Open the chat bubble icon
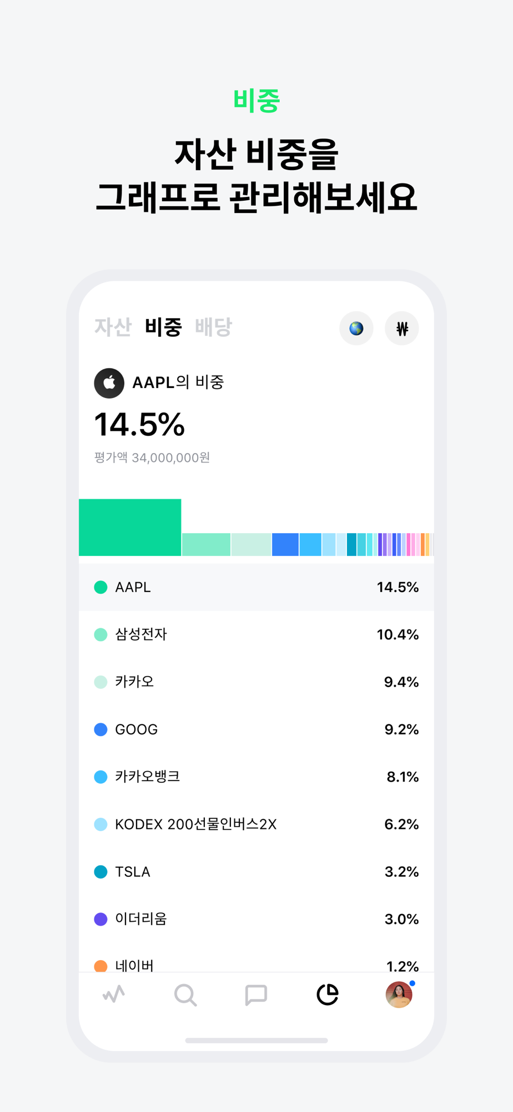The image size is (513, 1112). point(256,995)
